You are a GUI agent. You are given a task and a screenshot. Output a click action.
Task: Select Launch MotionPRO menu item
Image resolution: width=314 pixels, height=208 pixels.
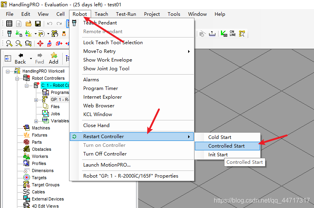click(132, 165)
